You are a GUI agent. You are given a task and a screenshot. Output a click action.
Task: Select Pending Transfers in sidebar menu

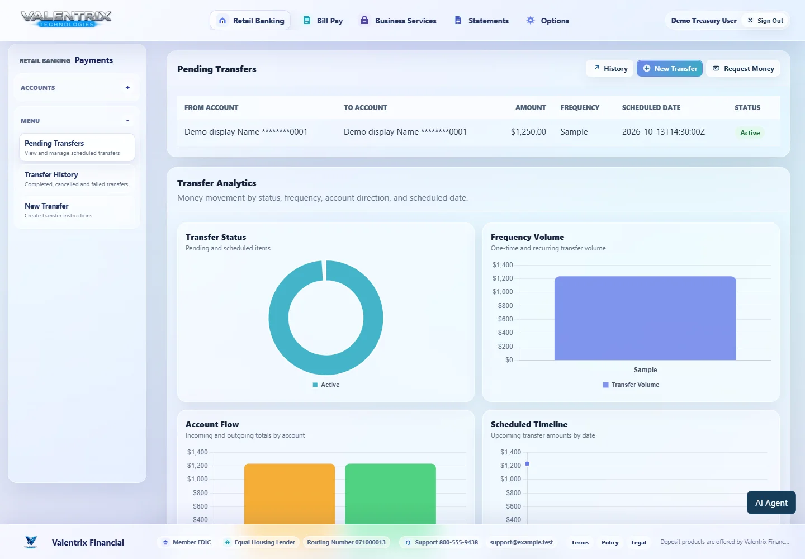(77, 148)
